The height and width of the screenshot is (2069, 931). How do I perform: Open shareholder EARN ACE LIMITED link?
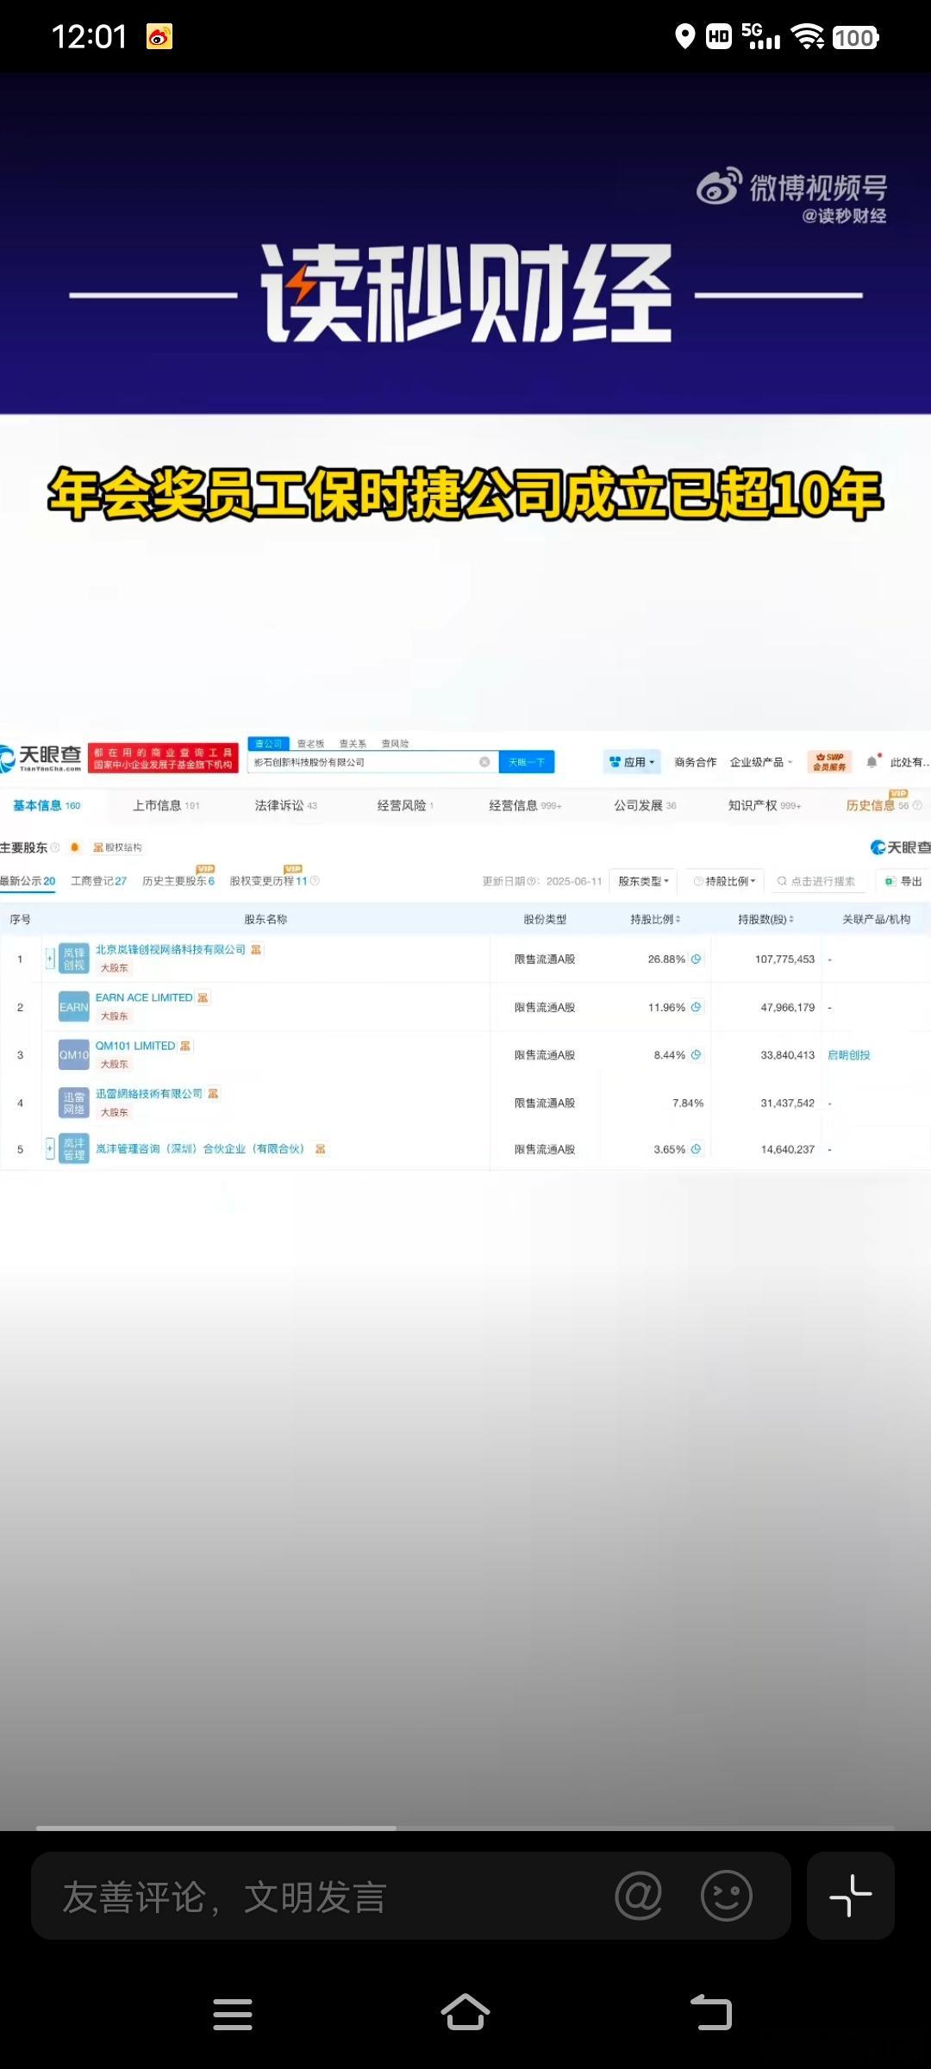(x=144, y=997)
